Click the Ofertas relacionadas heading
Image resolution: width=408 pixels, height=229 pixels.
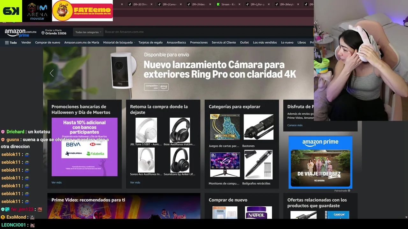tap(317, 203)
